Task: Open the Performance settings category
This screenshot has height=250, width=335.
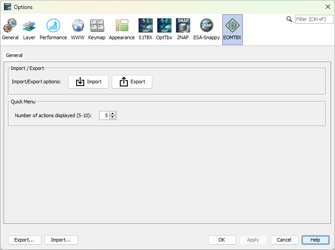Action: pyautogui.click(x=53, y=29)
